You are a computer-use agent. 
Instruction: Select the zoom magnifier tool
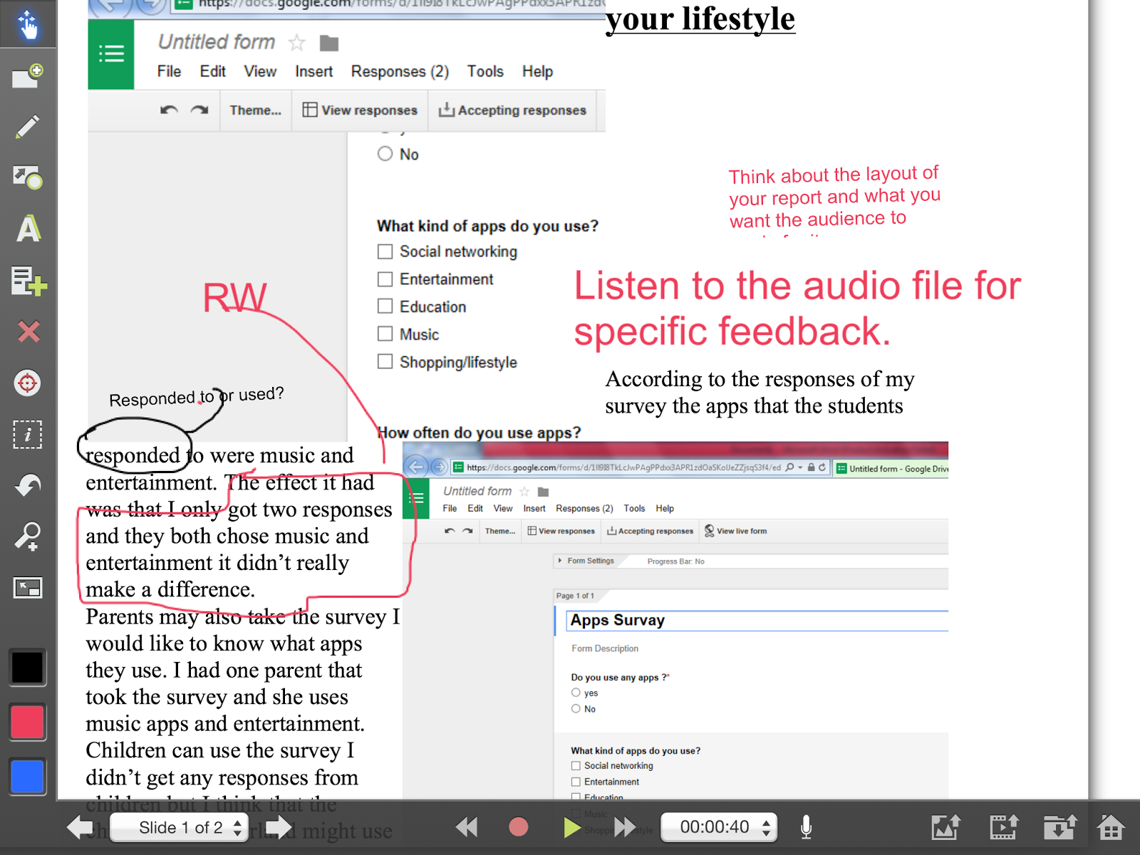(x=28, y=537)
